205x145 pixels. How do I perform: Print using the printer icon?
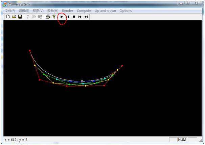(48, 17)
